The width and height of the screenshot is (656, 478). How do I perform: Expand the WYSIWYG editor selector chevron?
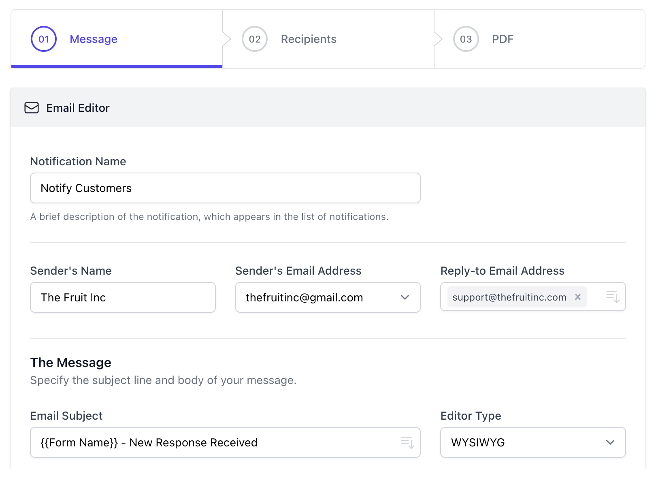(x=610, y=442)
